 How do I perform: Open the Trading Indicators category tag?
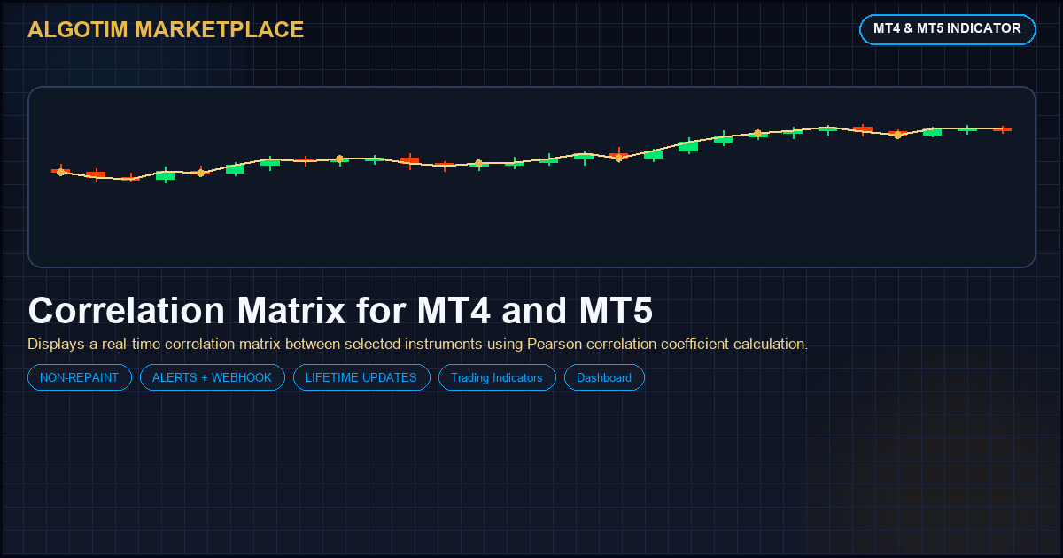[497, 377]
